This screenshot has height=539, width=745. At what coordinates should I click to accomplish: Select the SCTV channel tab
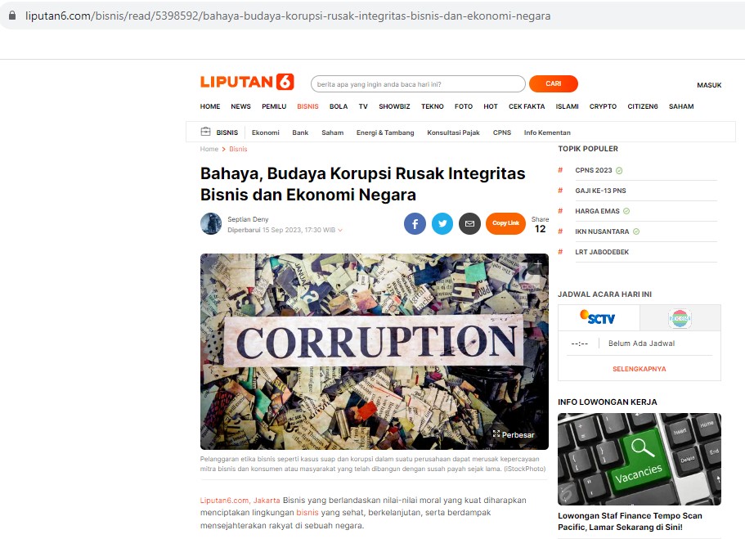click(599, 318)
